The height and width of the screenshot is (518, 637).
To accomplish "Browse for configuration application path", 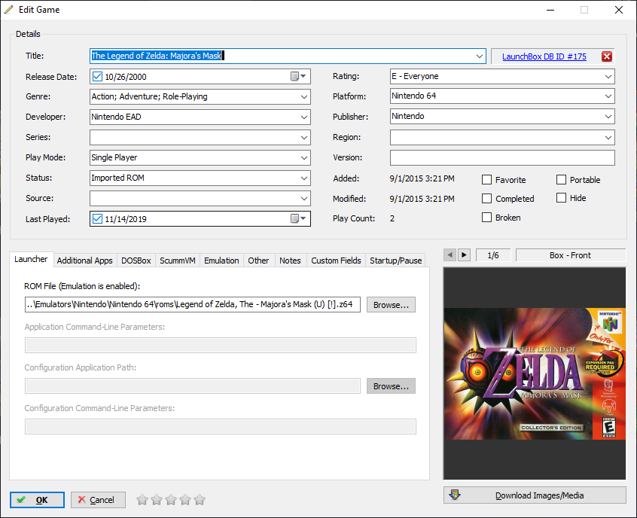I will coord(391,386).
